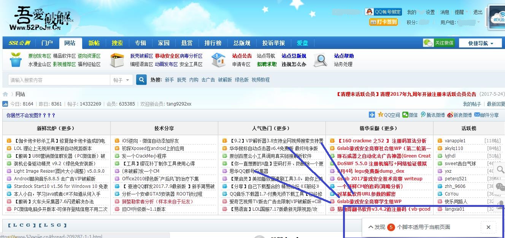505x238 pixels.
Task: Open the 提醒 dropdown arrow
Action: pos(467,11)
